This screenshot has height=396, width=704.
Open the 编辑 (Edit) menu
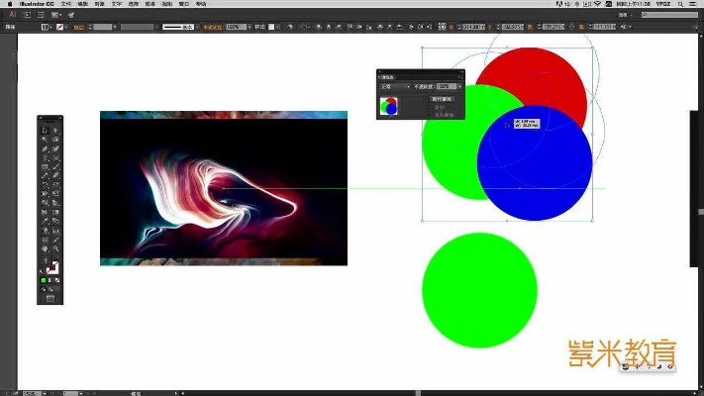[82, 4]
